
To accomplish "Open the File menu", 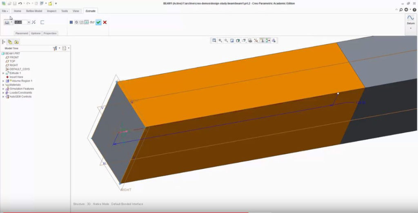I will coord(5,11).
